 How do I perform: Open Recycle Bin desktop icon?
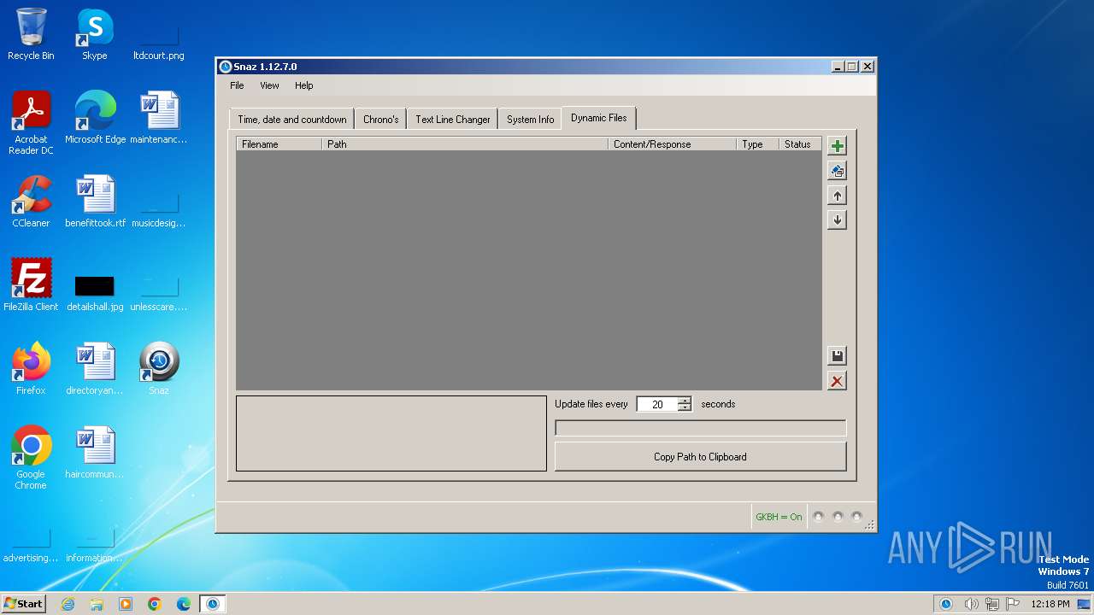click(x=31, y=35)
